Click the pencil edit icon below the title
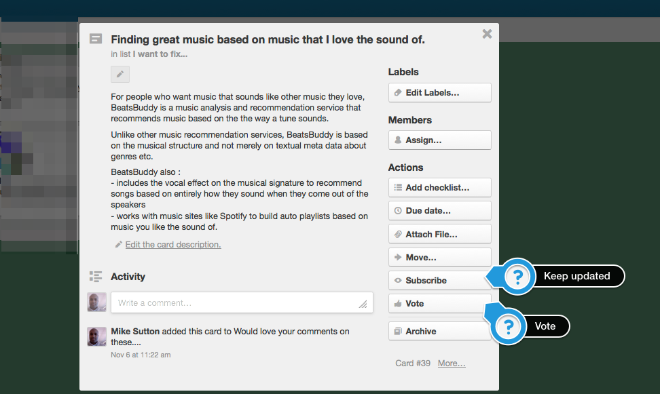This screenshot has height=394, width=660. click(x=120, y=75)
